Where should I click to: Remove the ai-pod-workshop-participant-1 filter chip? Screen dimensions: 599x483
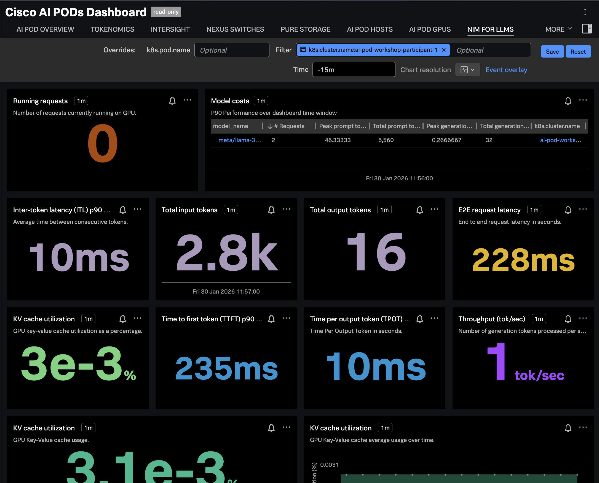click(443, 50)
